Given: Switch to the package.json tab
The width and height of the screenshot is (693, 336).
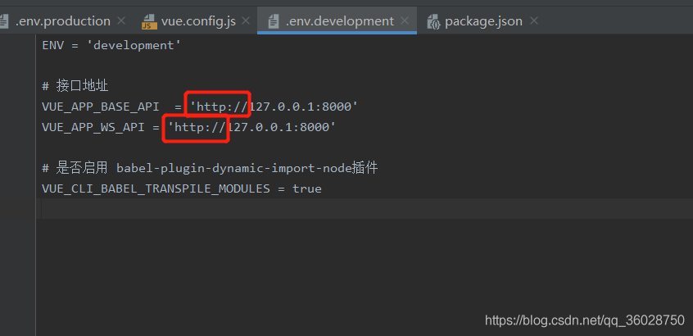Looking at the screenshot, I should pos(483,20).
